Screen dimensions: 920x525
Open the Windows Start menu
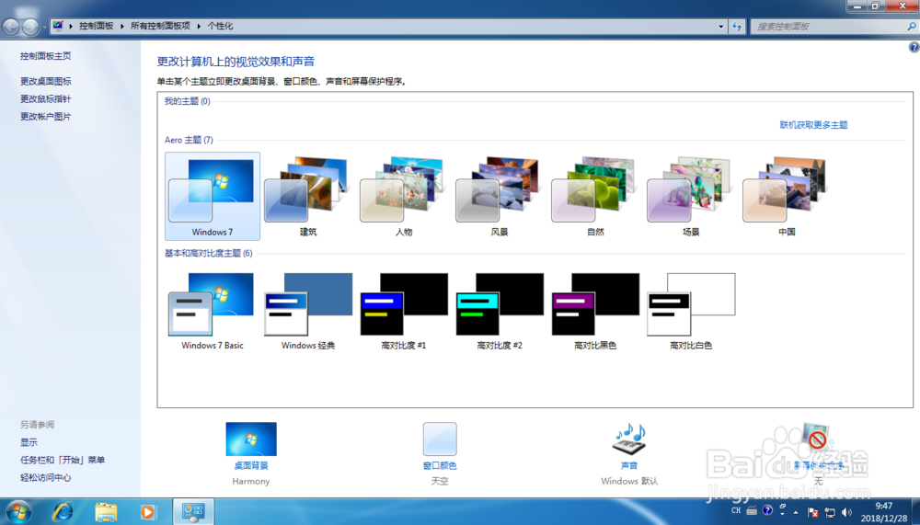click(18, 511)
